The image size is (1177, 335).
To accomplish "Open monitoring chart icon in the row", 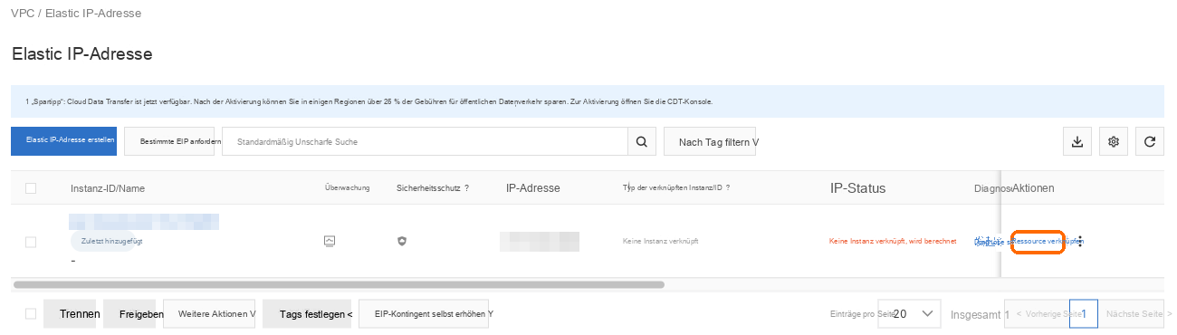I will pyautogui.click(x=330, y=242).
